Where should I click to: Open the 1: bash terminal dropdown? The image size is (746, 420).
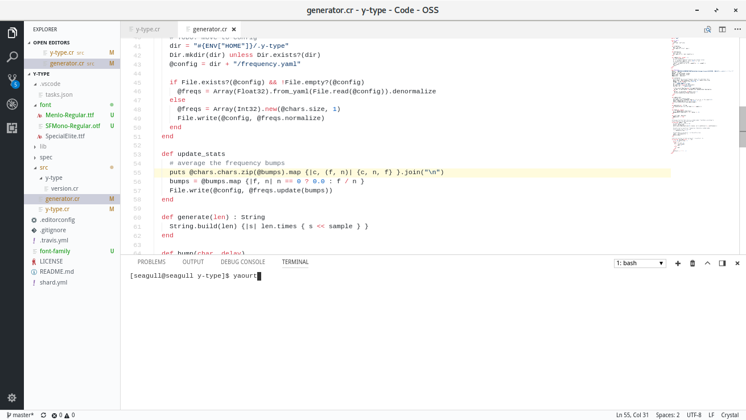point(640,263)
